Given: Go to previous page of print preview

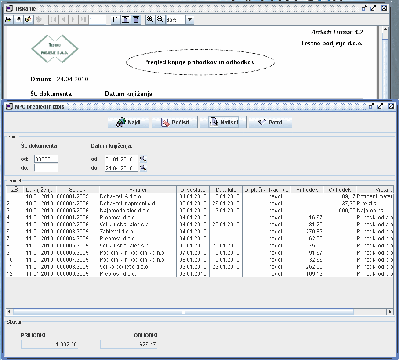Looking at the screenshot, I should 63,20.
